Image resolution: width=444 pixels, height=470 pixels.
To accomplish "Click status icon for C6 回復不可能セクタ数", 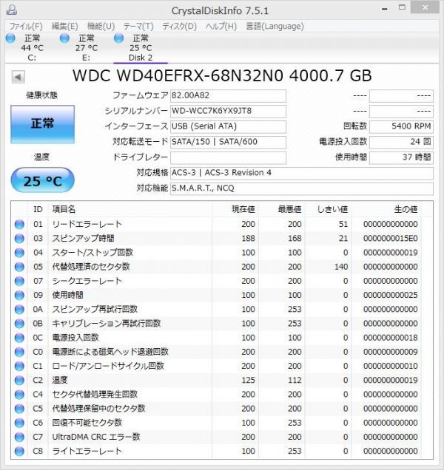I will tap(19, 423).
